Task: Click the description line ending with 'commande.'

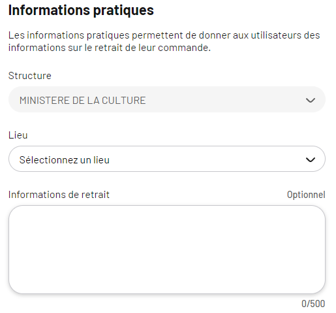Action: click(110, 48)
